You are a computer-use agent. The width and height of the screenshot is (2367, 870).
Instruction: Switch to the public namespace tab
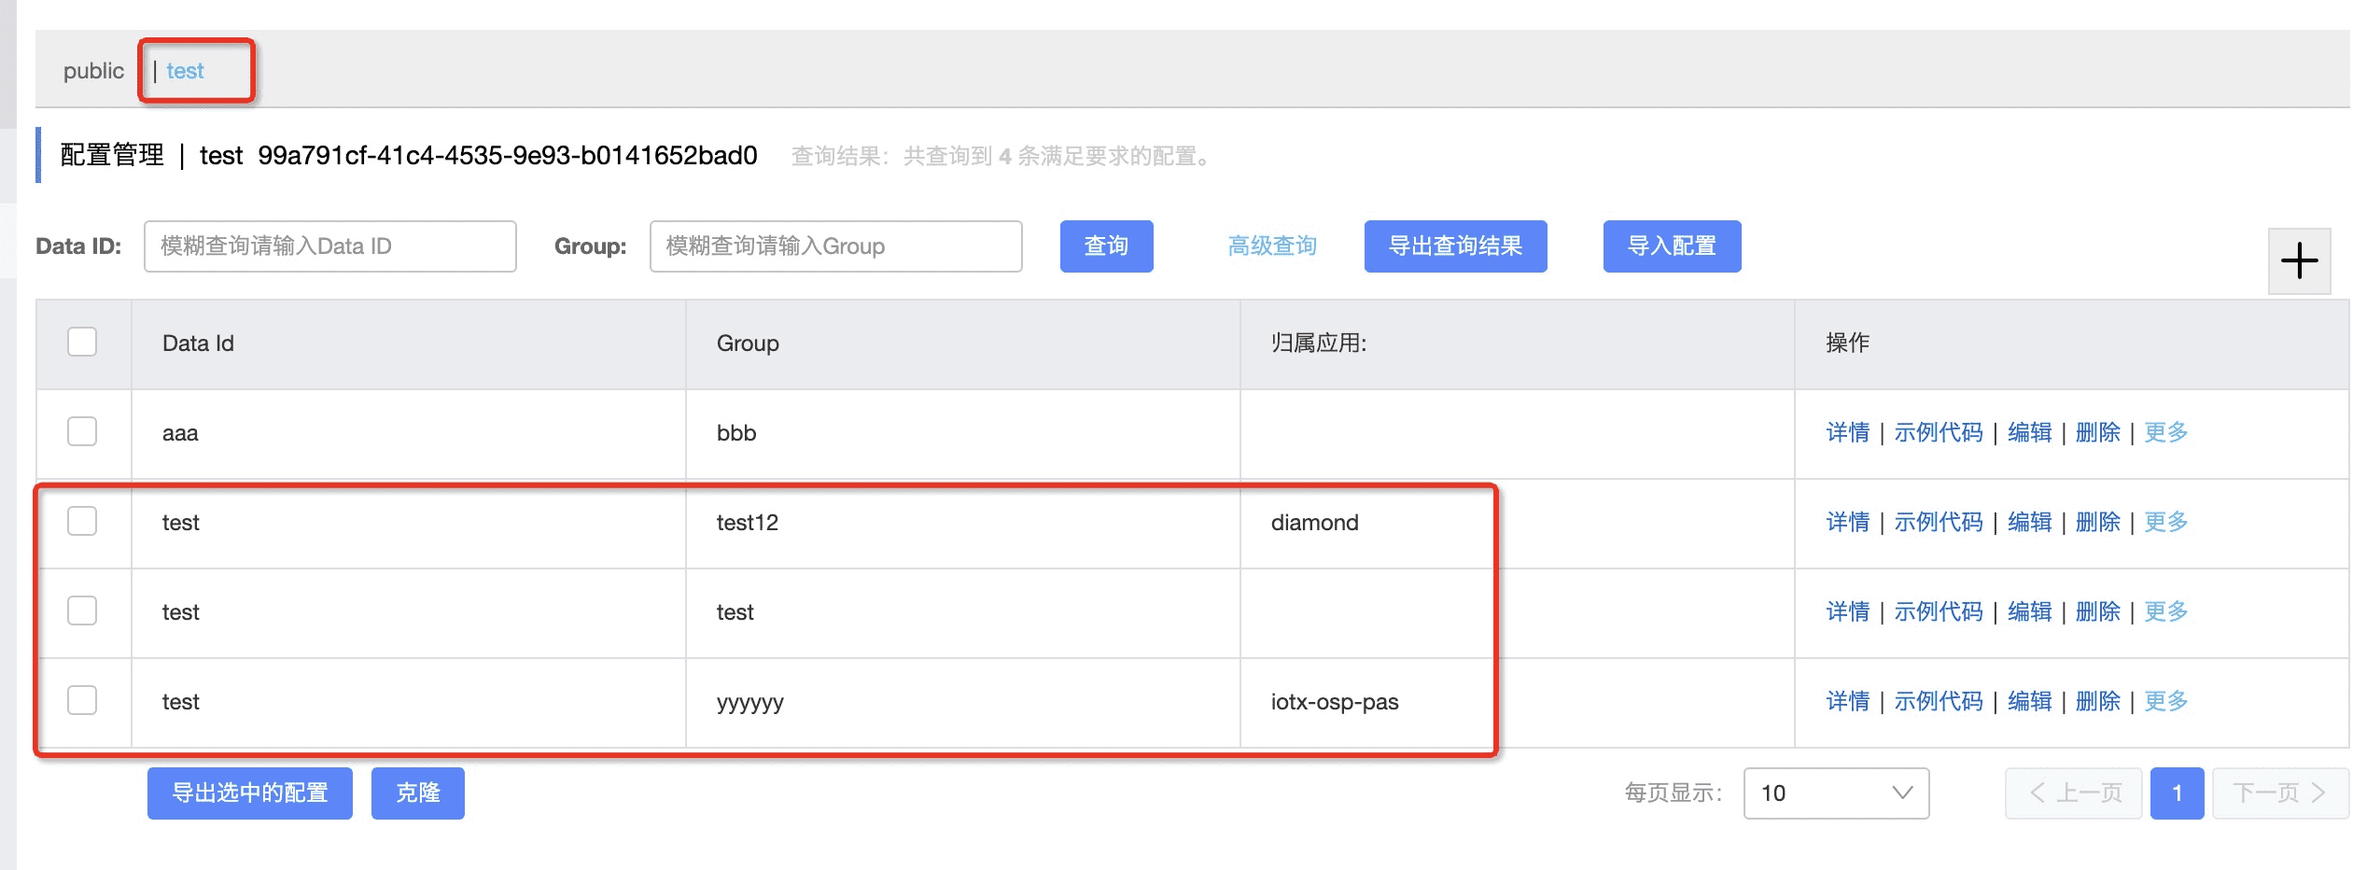[93, 71]
